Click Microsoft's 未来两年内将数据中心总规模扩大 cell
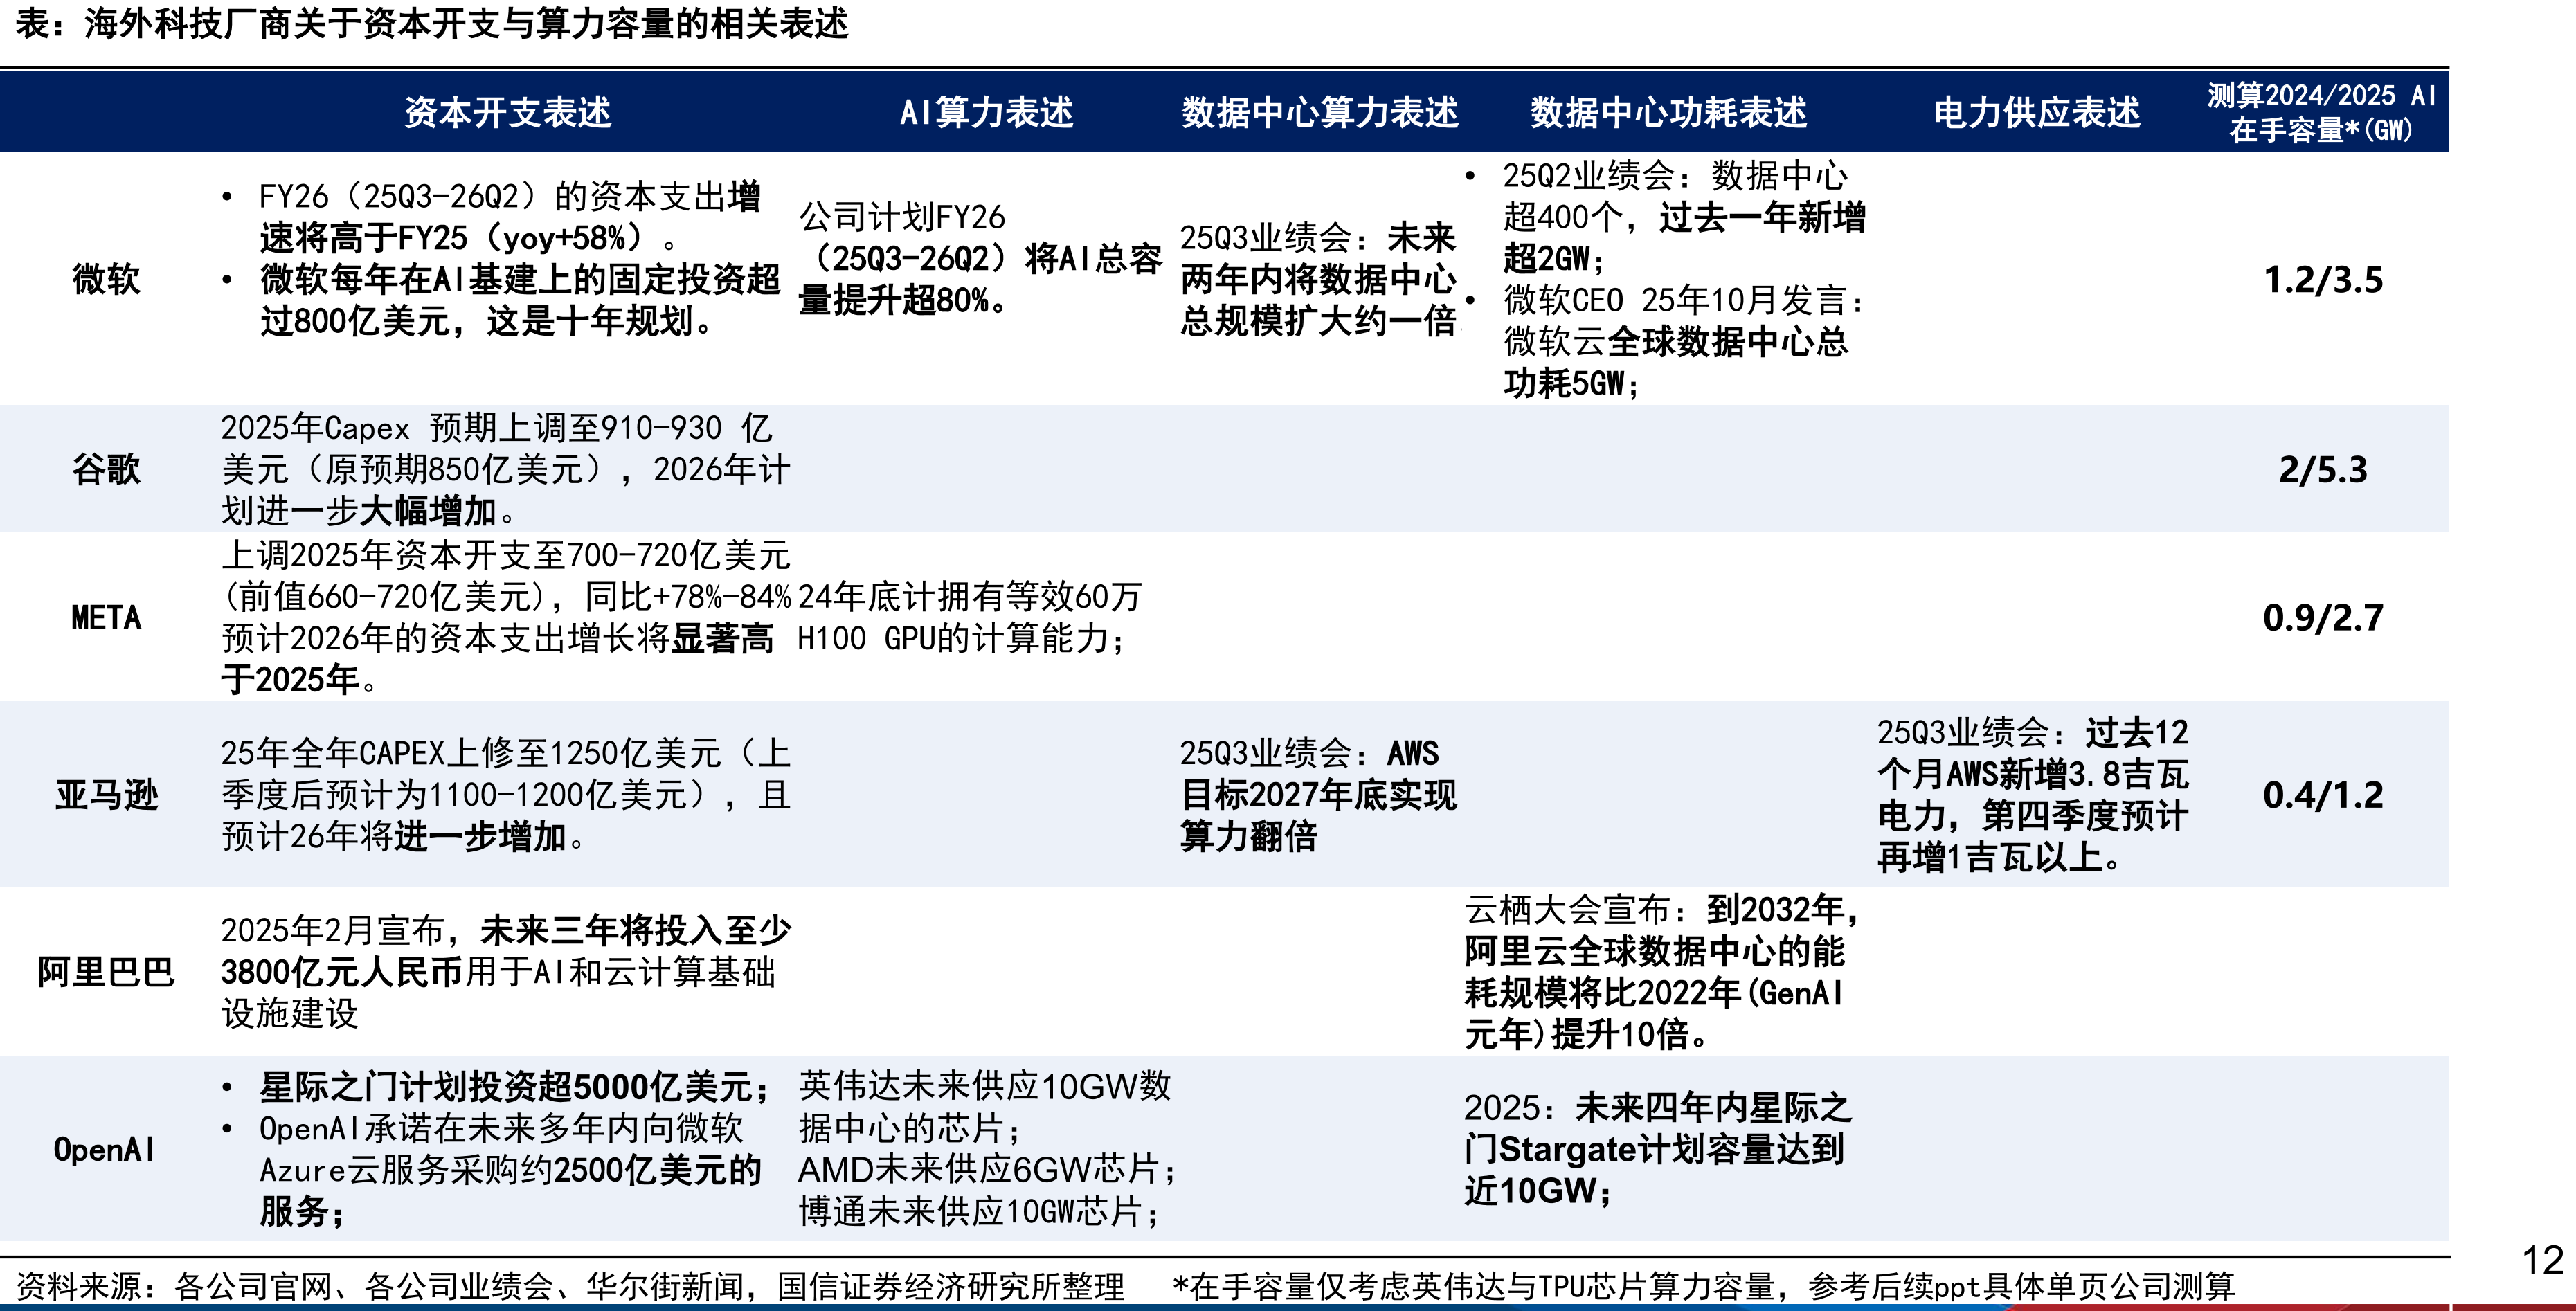 tap(1318, 279)
